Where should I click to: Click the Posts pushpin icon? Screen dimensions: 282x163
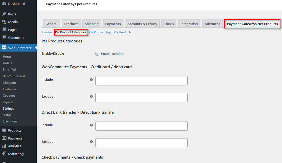click(4, 14)
